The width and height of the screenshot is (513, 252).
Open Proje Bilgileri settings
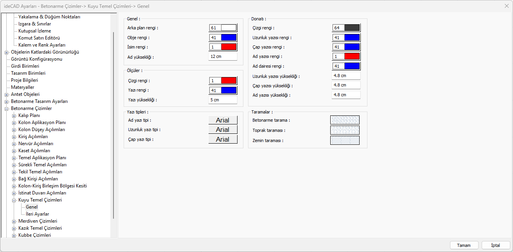(x=24, y=80)
